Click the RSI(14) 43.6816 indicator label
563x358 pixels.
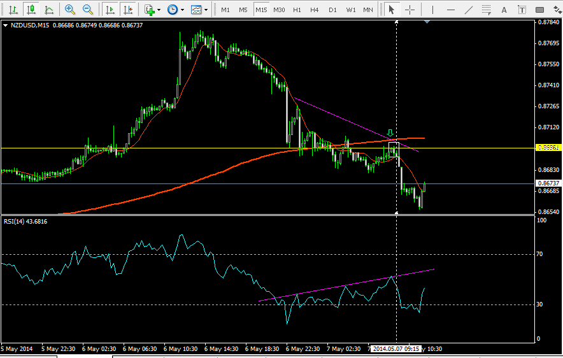[x=25, y=222]
